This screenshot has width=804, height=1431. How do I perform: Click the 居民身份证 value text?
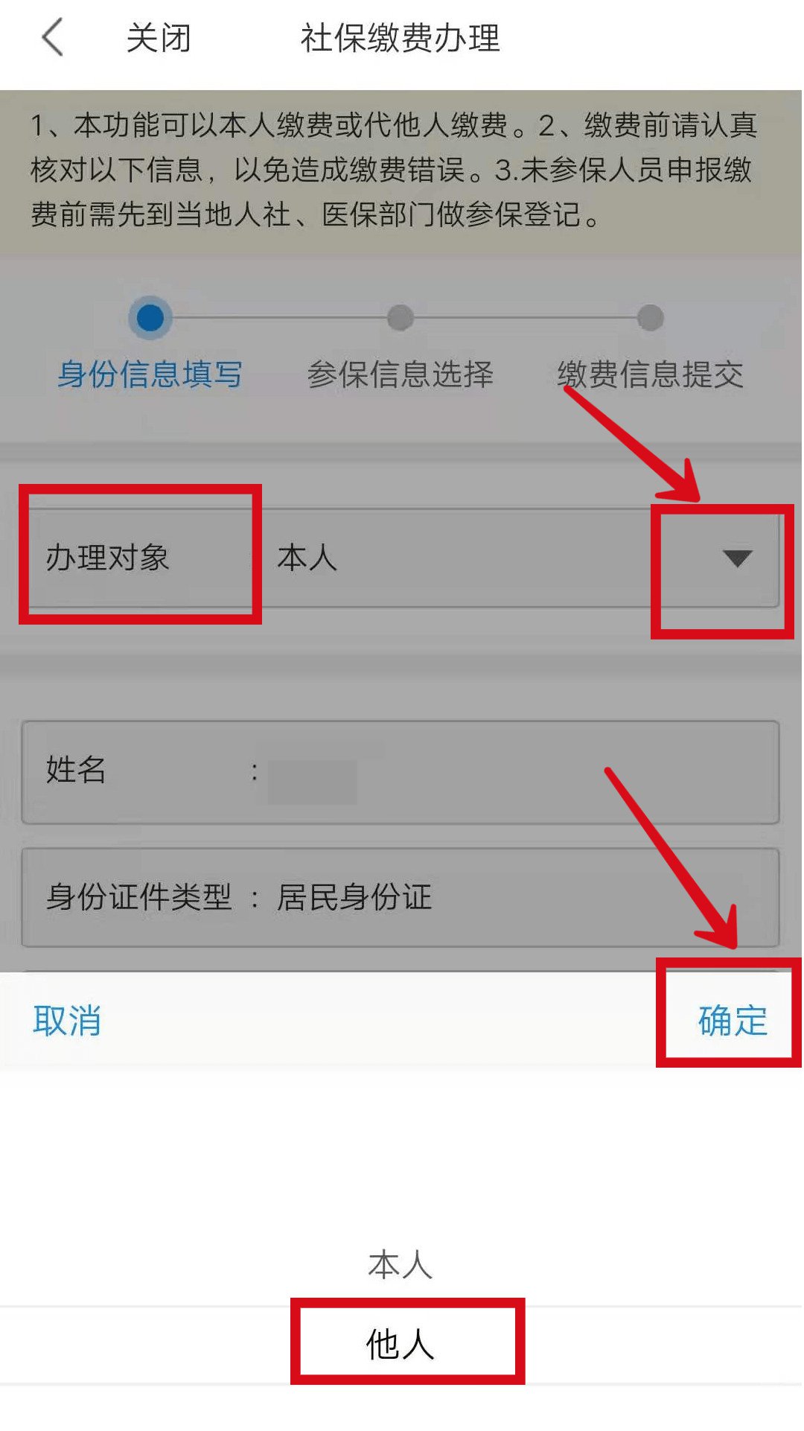point(354,897)
